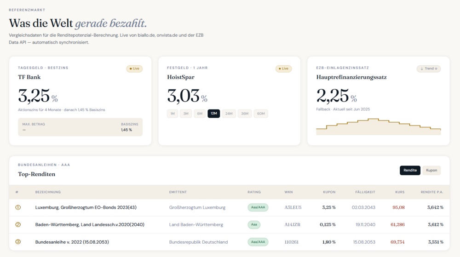Click Kurs value 95,08
The height and width of the screenshot is (257, 460).
pos(398,207)
